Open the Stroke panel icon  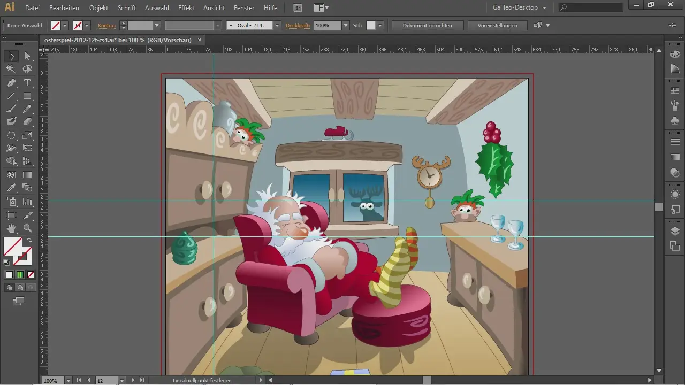675,142
